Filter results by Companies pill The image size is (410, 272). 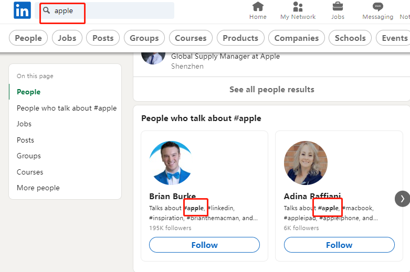coord(297,38)
